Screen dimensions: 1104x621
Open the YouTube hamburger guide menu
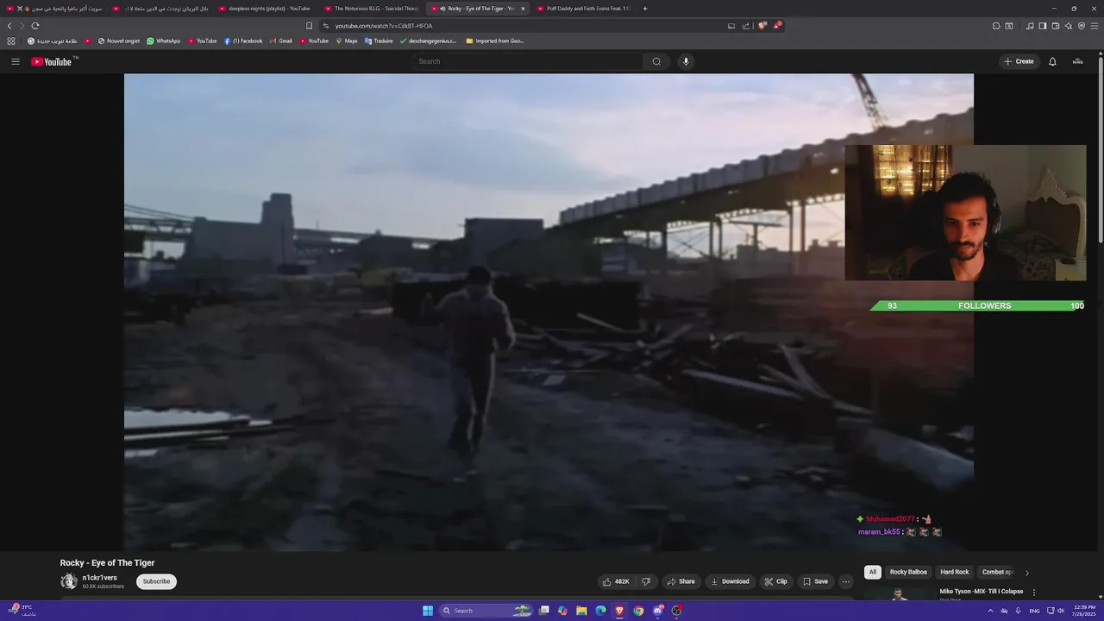[x=15, y=61]
